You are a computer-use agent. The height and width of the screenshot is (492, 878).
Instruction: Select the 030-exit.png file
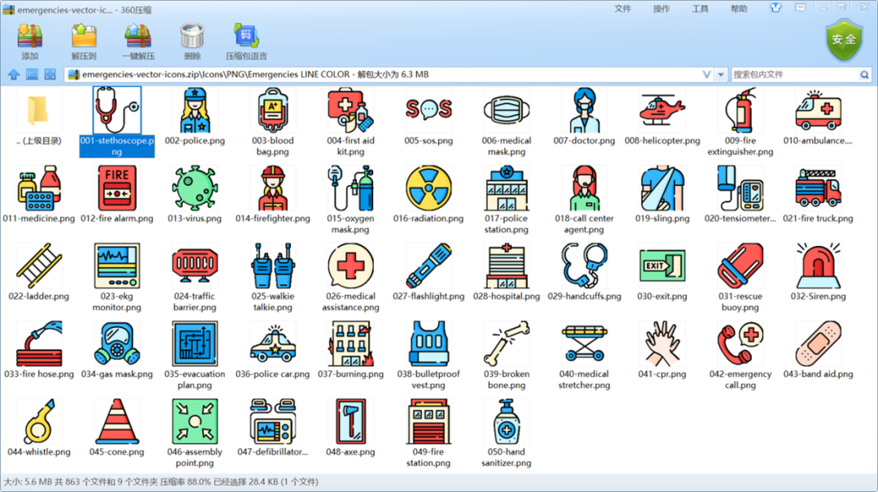pos(662,272)
